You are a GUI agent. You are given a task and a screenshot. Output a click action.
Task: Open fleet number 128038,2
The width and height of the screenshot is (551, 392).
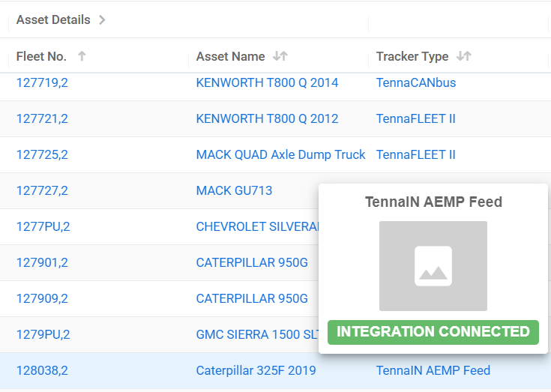(42, 370)
